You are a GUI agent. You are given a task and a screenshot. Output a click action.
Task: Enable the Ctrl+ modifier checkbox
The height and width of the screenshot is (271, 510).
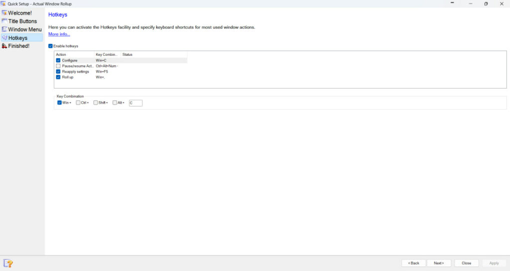click(x=78, y=103)
